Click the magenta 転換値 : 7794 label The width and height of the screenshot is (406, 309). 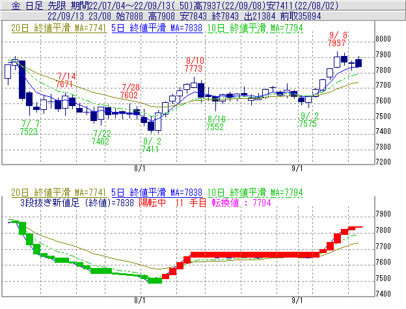[x=241, y=202]
